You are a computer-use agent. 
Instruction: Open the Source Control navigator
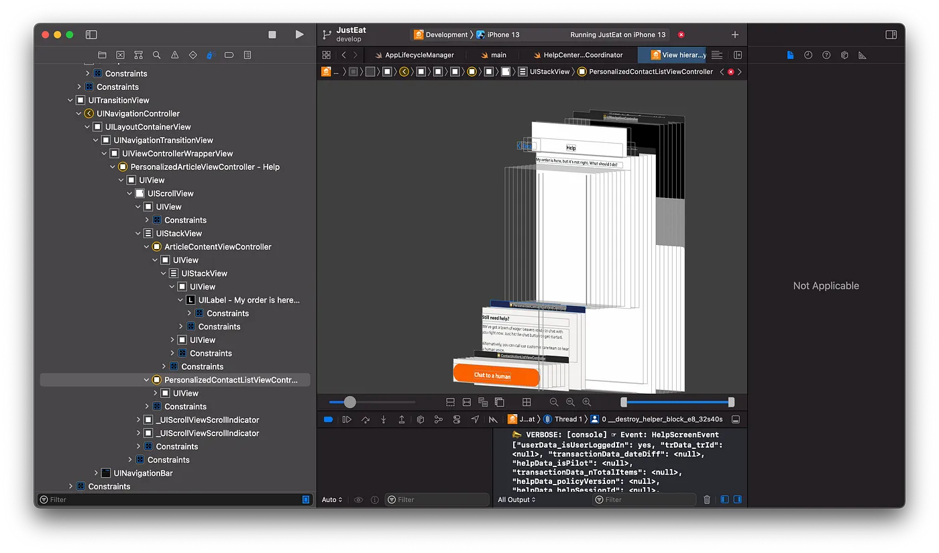pos(120,55)
